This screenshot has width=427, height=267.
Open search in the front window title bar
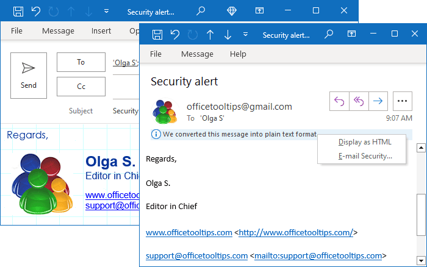coord(329,34)
